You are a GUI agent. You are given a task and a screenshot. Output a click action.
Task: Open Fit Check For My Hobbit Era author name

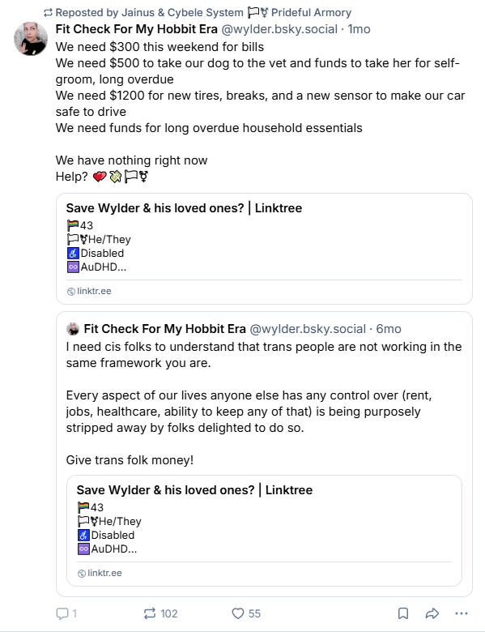tap(137, 29)
